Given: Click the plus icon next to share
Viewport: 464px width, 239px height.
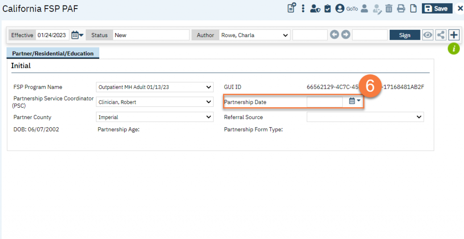Looking at the screenshot, I should (x=454, y=35).
